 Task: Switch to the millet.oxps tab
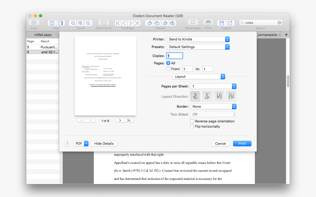[x=43, y=35]
